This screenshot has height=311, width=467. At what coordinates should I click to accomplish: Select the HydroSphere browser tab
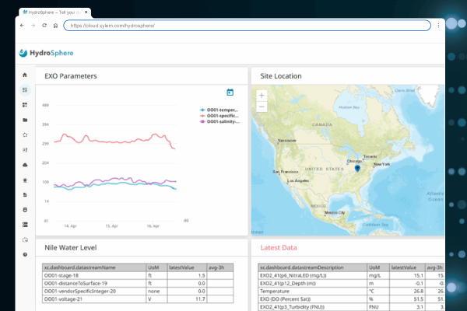pyautogui.click(x=54, y=12)
